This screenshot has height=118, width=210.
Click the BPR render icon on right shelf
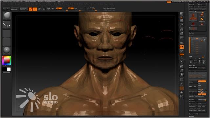tap(182, 14)
